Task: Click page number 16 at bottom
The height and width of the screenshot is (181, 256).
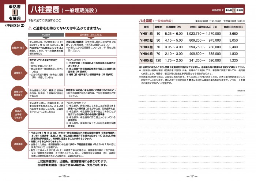Action: click(x=64, y=176)
